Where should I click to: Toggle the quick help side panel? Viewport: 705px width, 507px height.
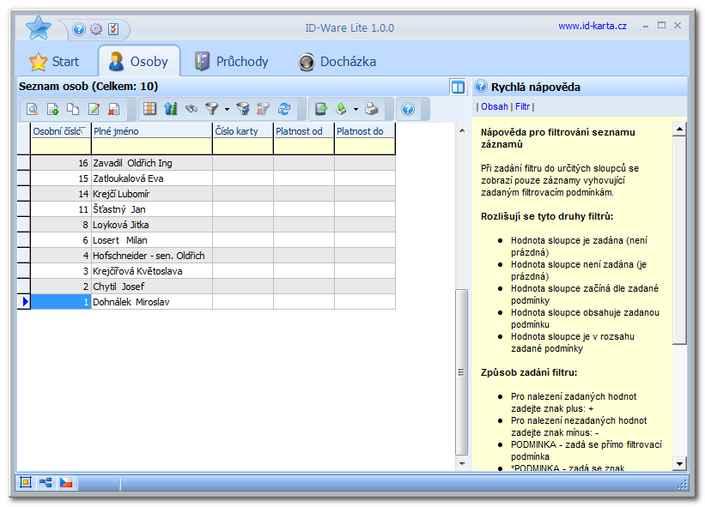pyautogui.click(x=458, y=87)
